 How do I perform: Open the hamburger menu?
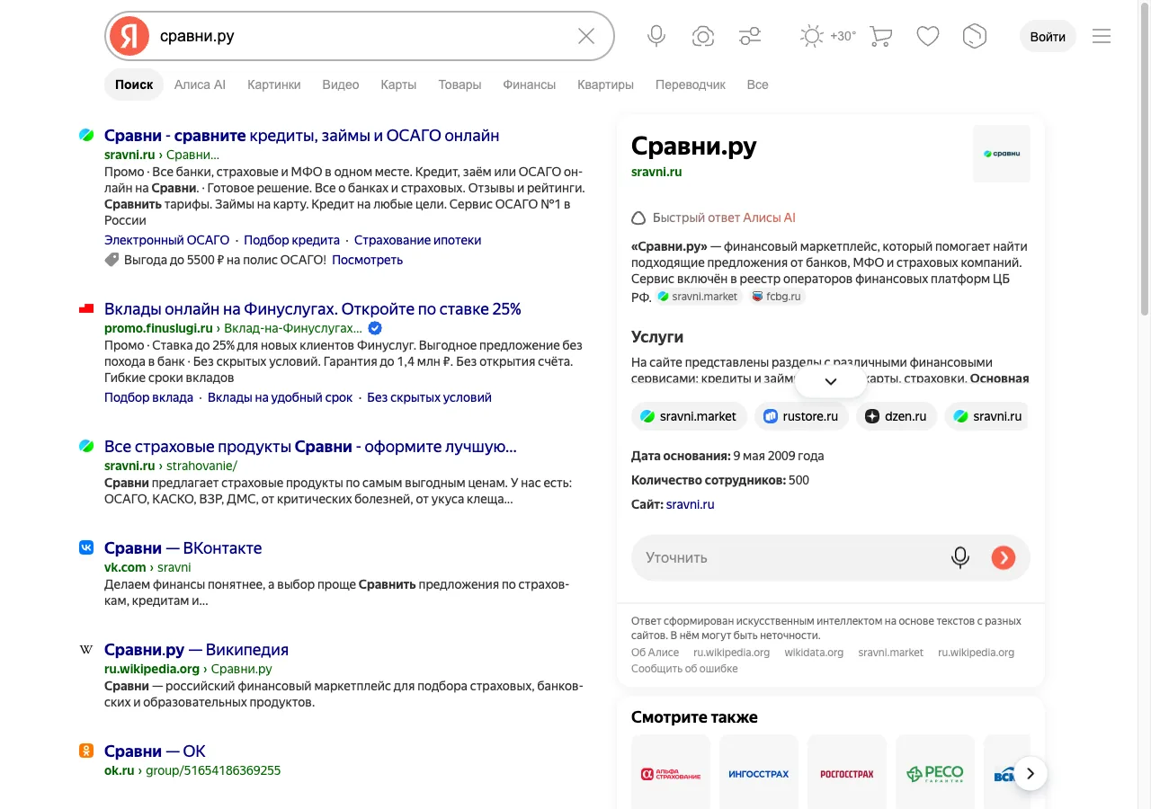[x=1102, y=36]
